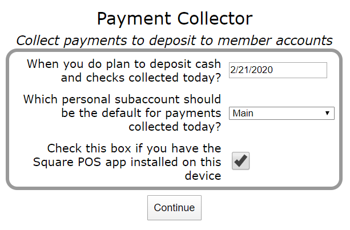Uncheck the Square POS installed checkmark
350x230 pixels.
[x=241, y=162]
